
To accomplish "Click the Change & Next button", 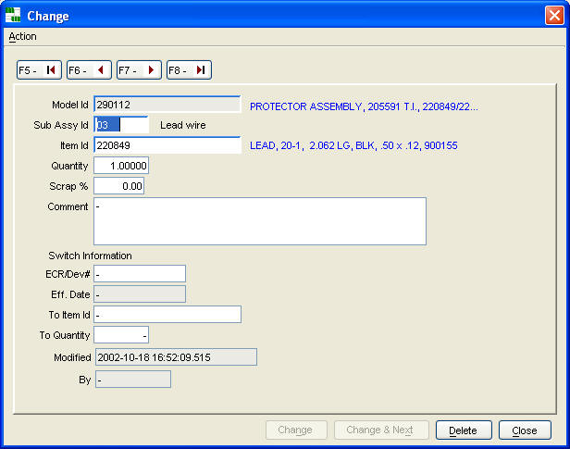I will coord(381,430).
